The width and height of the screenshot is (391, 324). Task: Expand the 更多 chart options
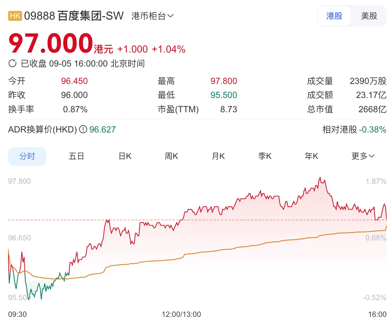pos(362,156)
